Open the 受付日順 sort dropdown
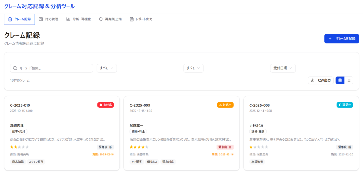The width and height of the screenshot is (363, 173). (283, 68)
